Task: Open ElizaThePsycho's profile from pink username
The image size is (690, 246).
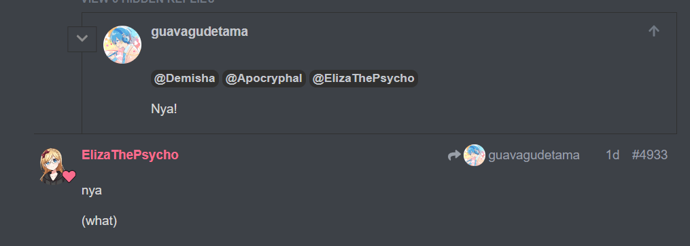Action: click(x=130, y=155)
